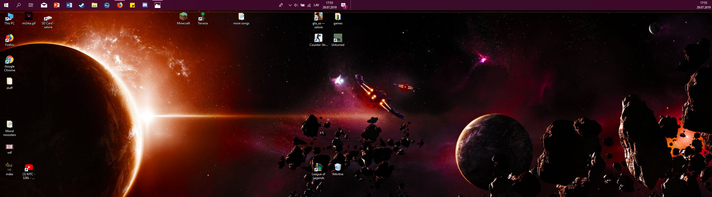
Task: Check battery status icon in tray
Action: pos(303,5)
